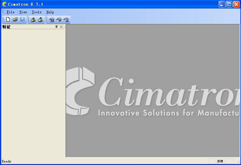241x165 pixels.
Task: Close the Cimatron E 7.1 window
Action: tap(236, 4)
